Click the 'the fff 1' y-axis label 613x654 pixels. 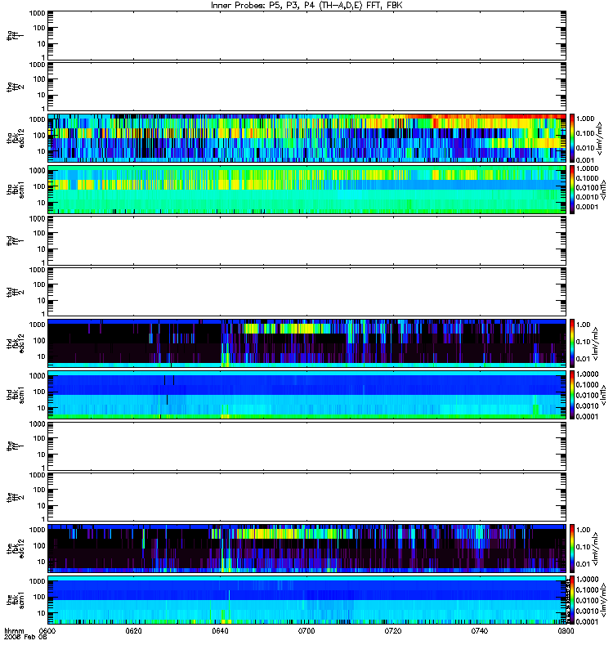pyautogui.click(x=16, y=446)
